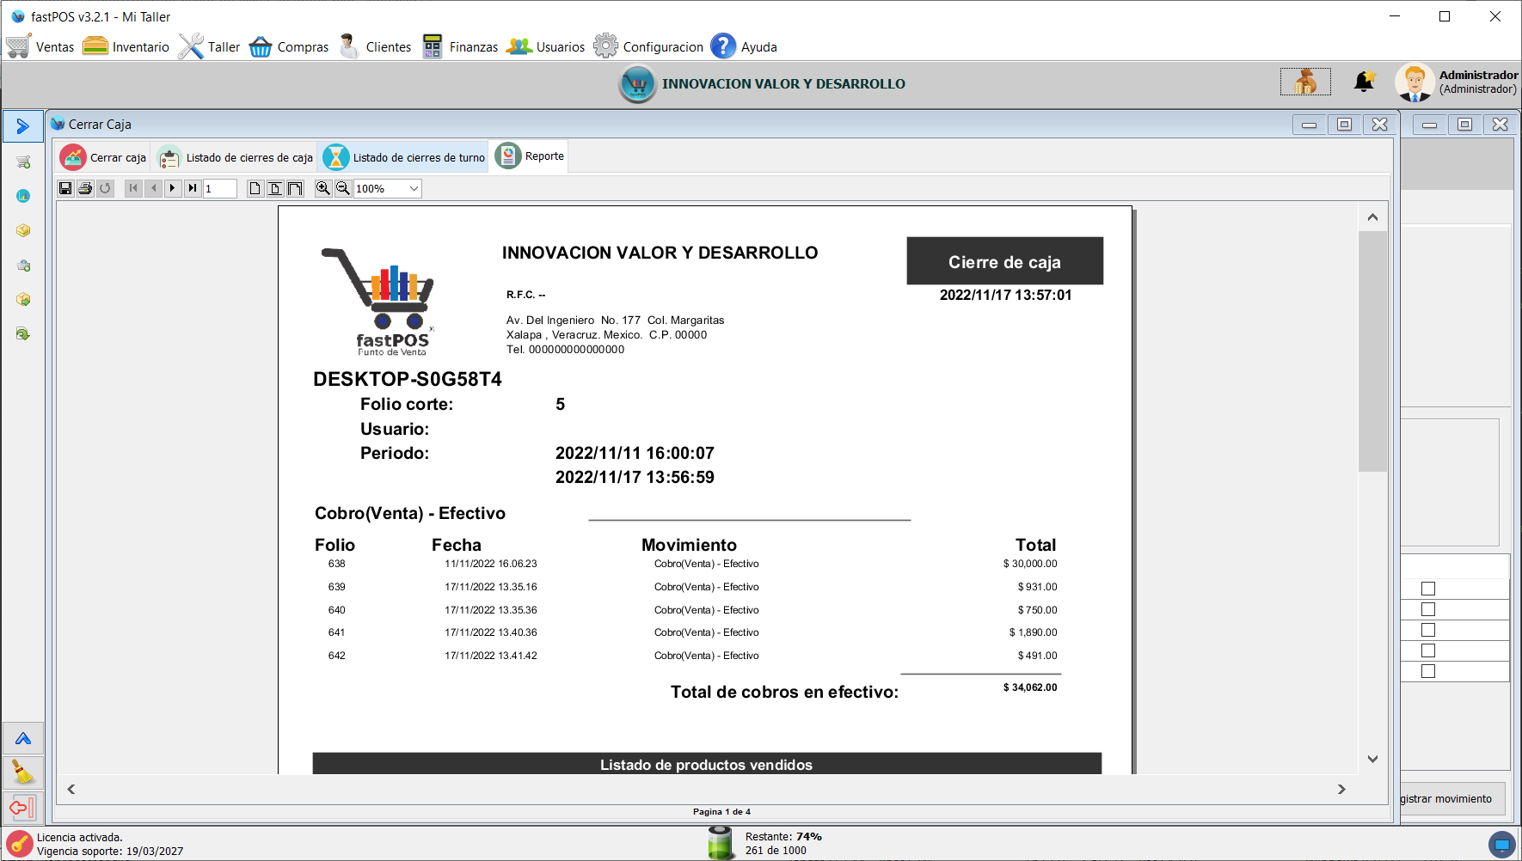Click the zoom out magnifier icon
The image size is (1522, 861).
[342, 188]
